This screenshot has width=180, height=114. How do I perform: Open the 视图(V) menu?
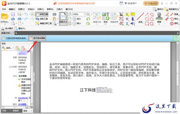[21, 9]
